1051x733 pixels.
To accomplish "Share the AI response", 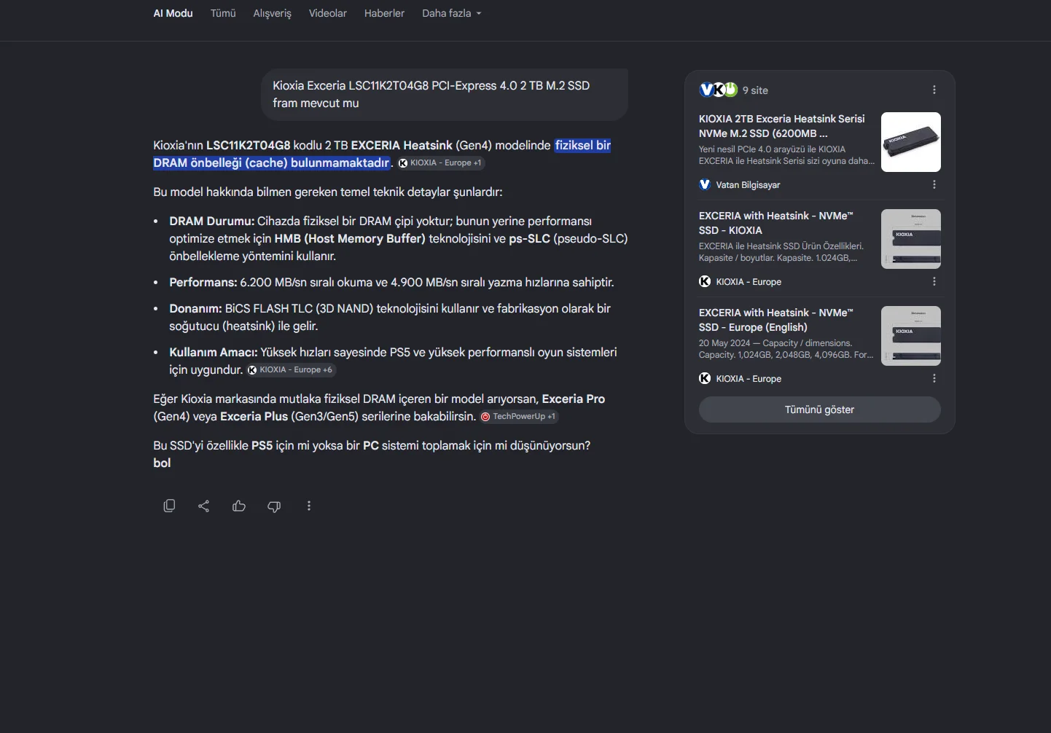I will 204,506.
